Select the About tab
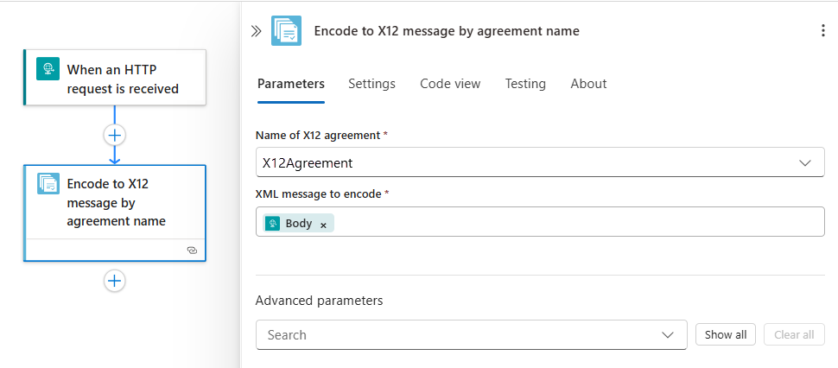 pyautogui.click(x=588, y=84)
